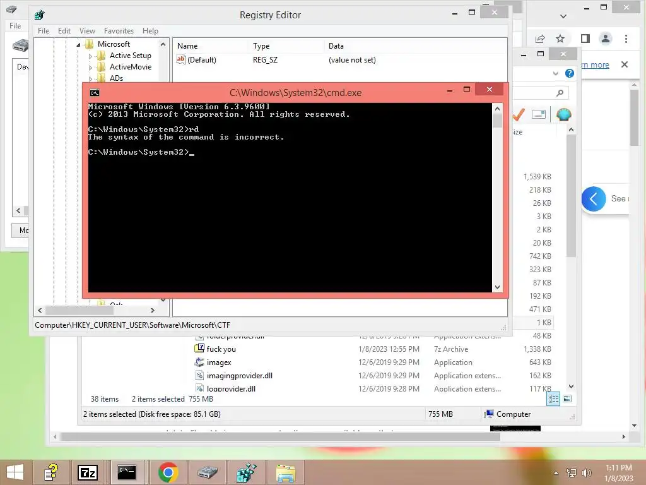
Task: Open Chrome tab search chevron
Action: (x=563, y=16)
